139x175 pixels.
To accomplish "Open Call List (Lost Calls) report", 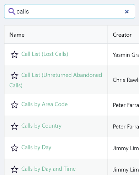I will pyautogui.click(x=45, y=54).
